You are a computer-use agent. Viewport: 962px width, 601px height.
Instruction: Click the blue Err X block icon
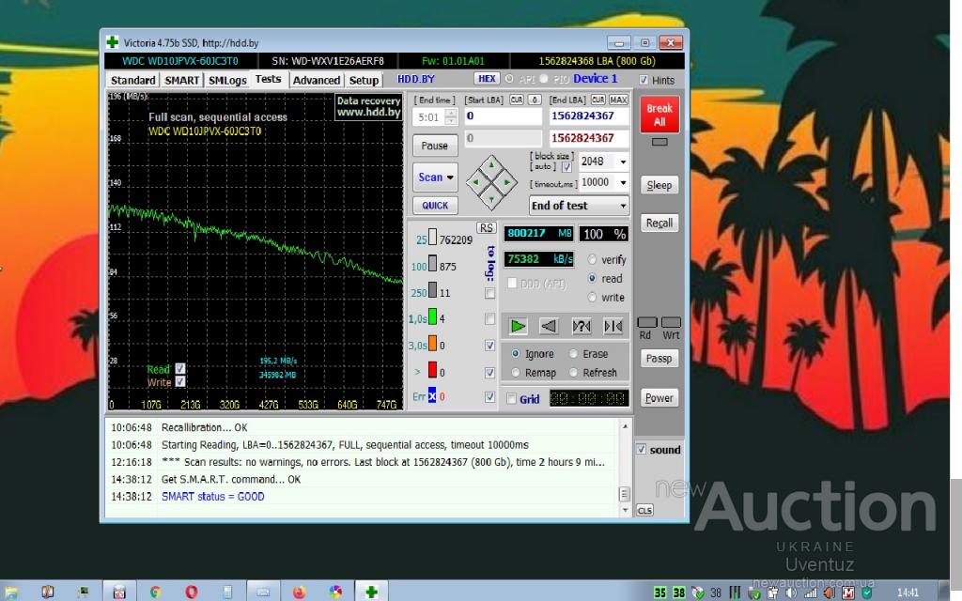(x=432, y=396)
